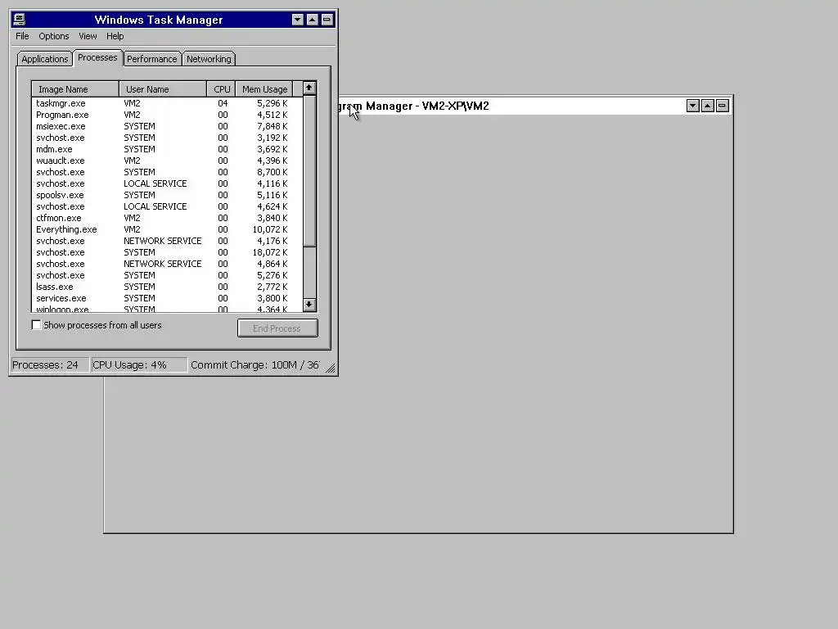838x629 pixels.
Task: Select svchost.exe using 18,072 K memory
Action: click(167, 252)
